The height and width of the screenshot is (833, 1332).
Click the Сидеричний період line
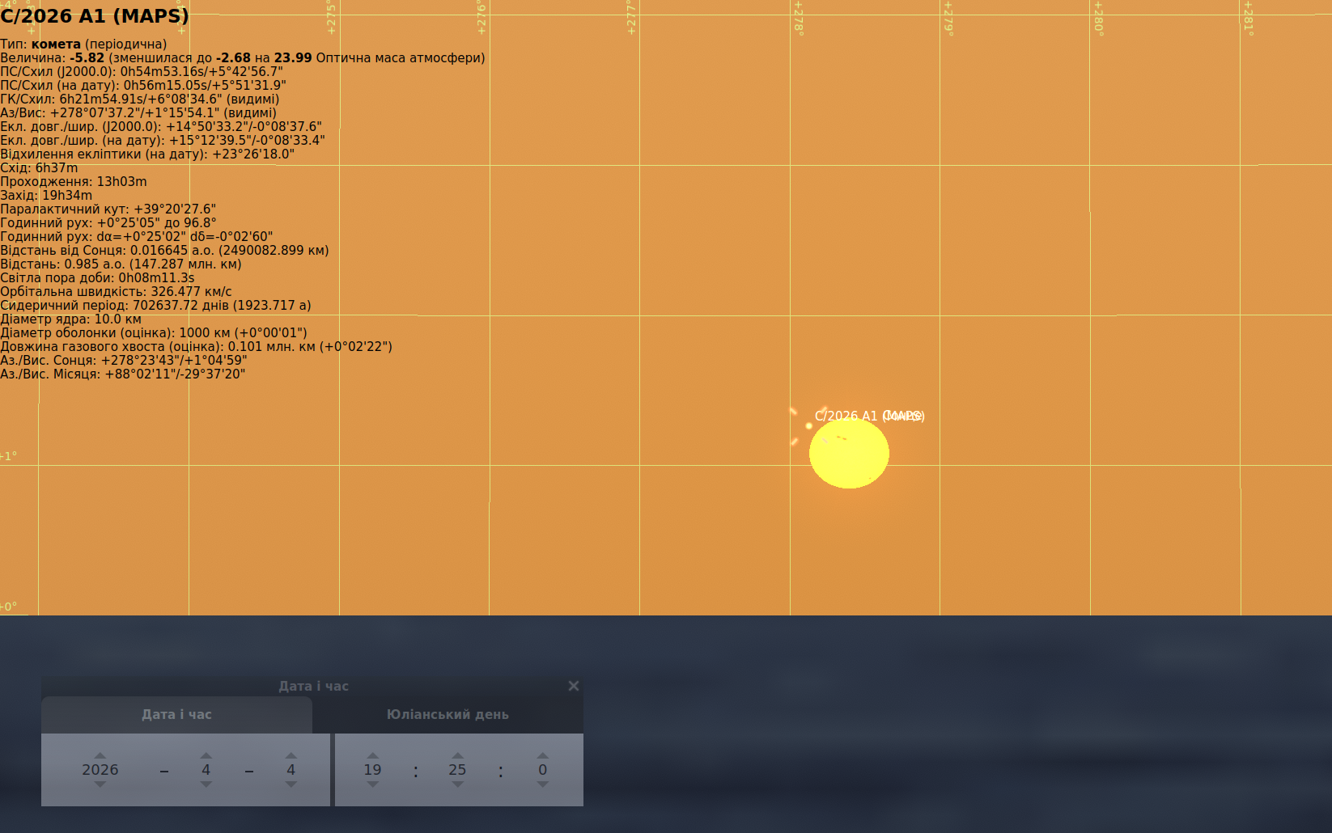[x=155, y=306]
